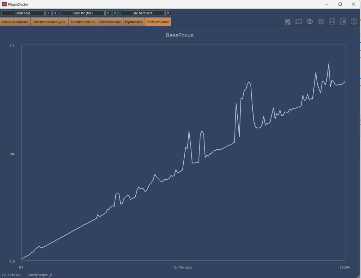Click the M button beside BassFocus
361x278 pixels.
(48, 13)
